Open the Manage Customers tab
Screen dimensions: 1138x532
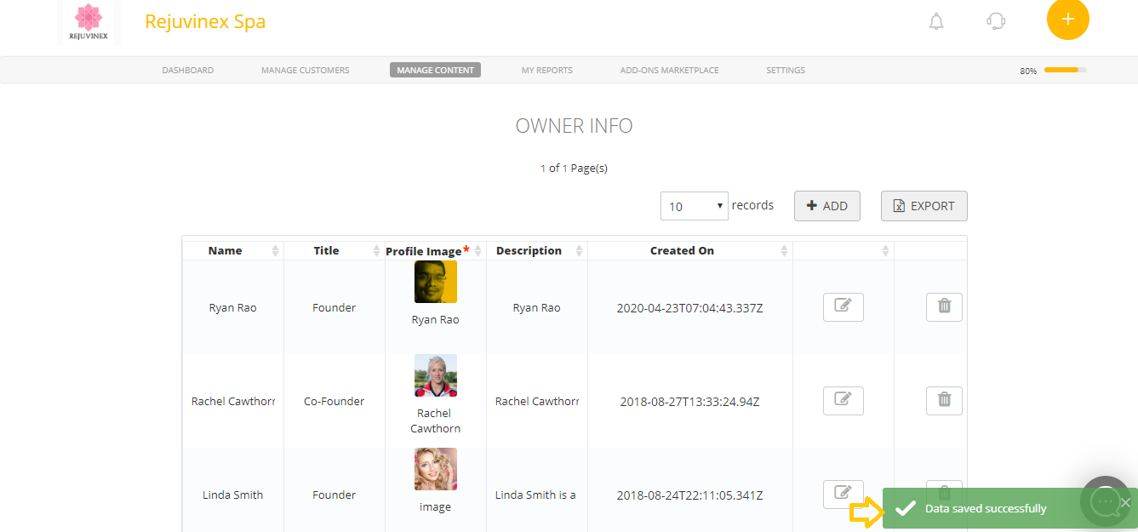tap(306, 70)
